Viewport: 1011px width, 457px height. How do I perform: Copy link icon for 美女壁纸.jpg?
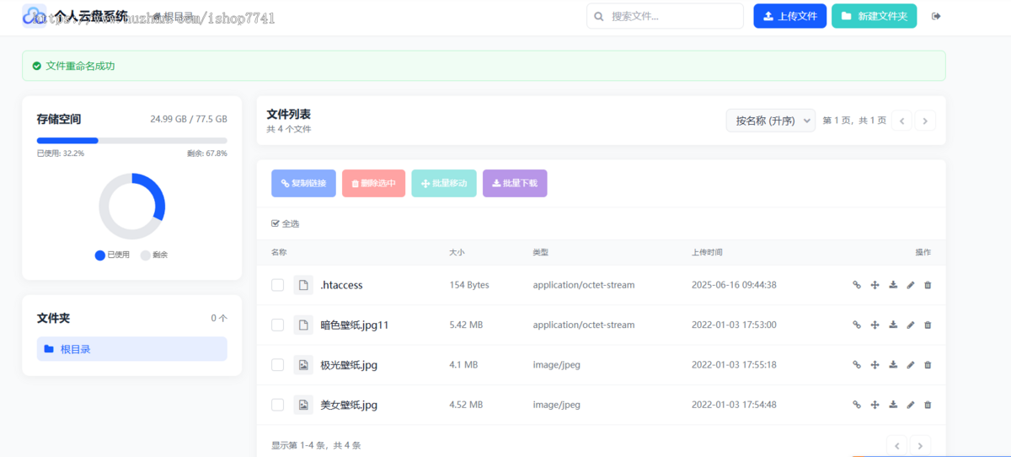[x=857, y=405]
